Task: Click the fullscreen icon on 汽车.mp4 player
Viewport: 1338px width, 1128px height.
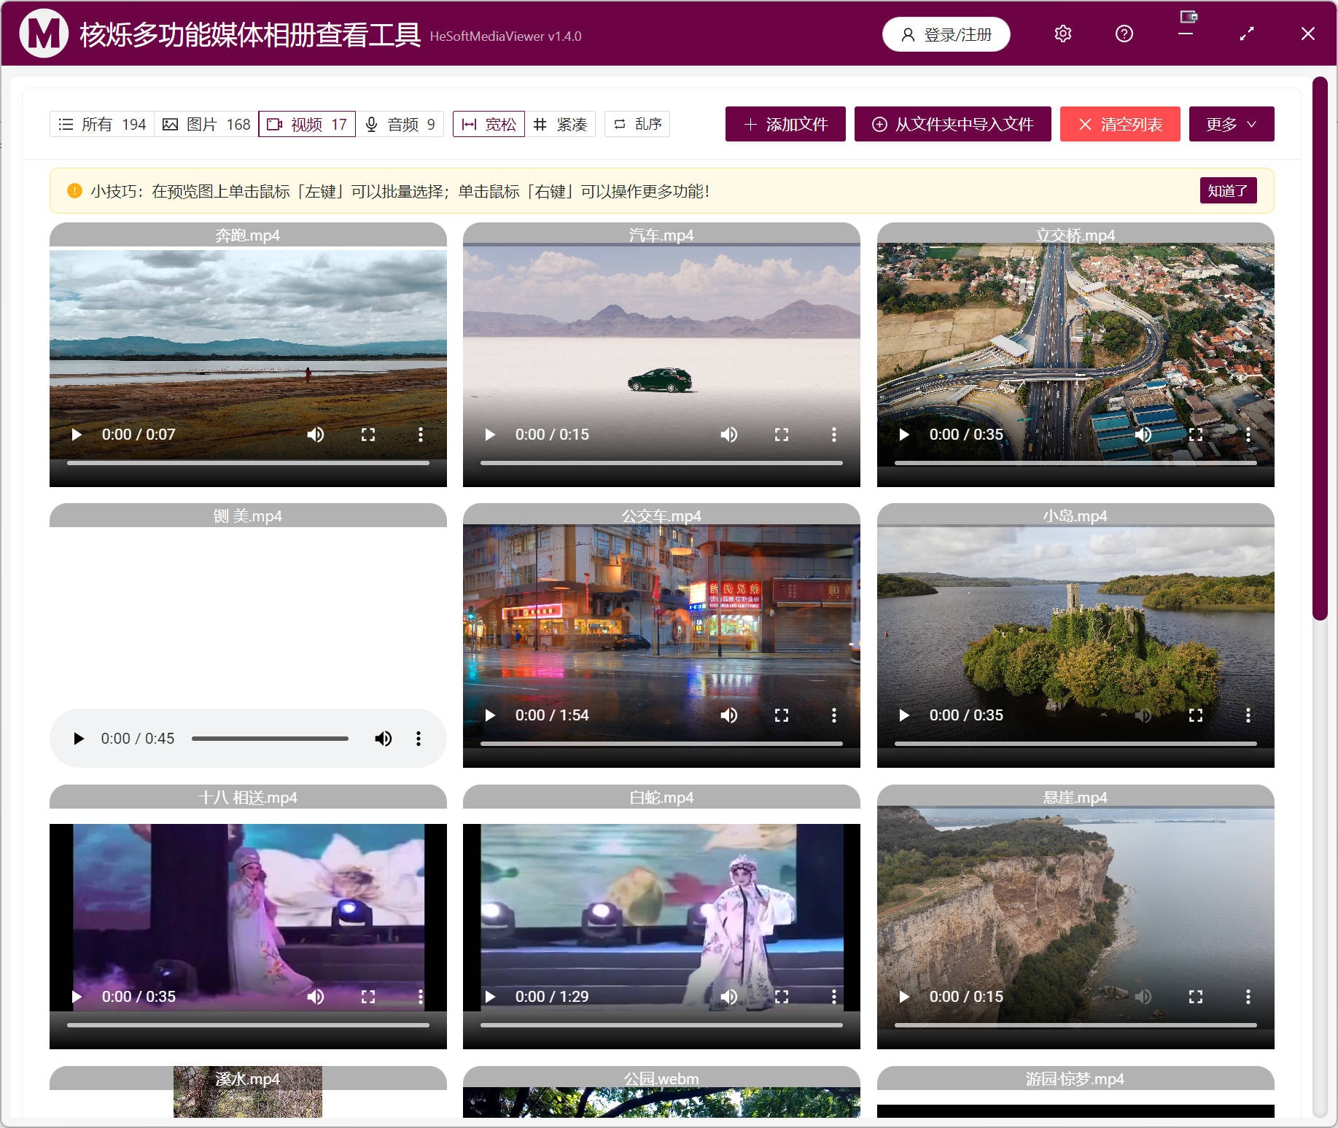Action: point(781,434)
